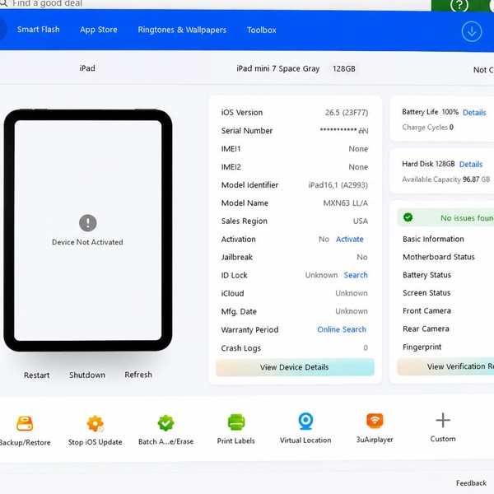Select the Fingerprint row
The height and width of the screenshot is (494, 494).
click(422, 347)
